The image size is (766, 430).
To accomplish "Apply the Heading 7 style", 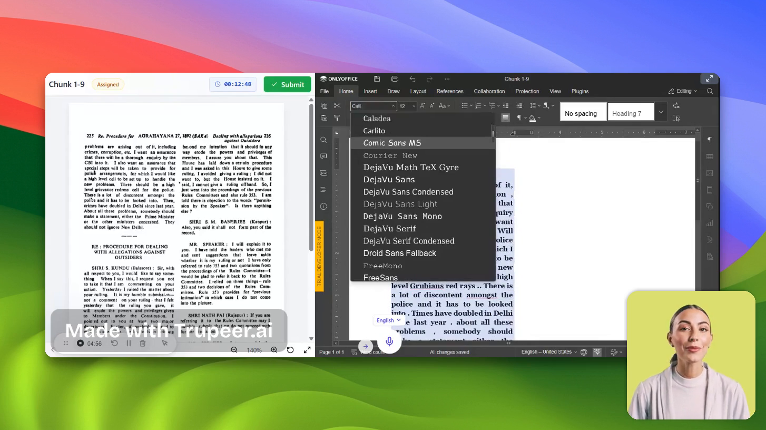I will [x=631, y=112].
